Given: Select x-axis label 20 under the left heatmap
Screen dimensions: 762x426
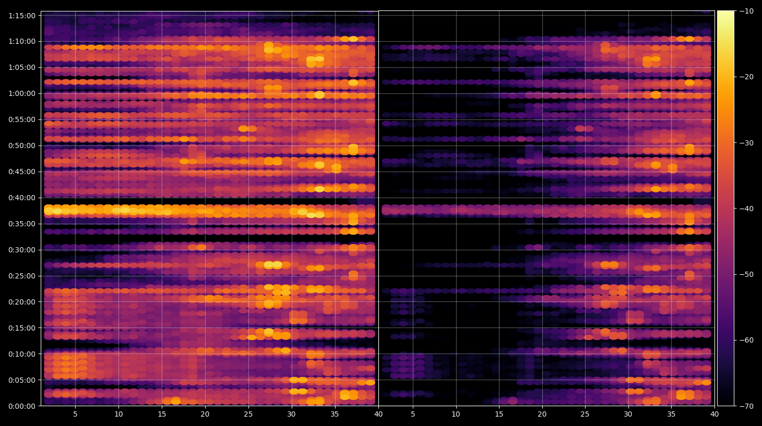Looking at the screenshot, I should pyautogui.click(x=205, y=415).
